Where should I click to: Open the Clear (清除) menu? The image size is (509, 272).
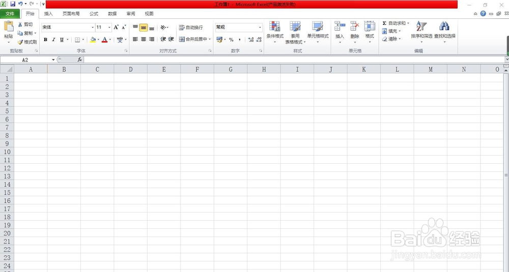[x=391, y=39]
